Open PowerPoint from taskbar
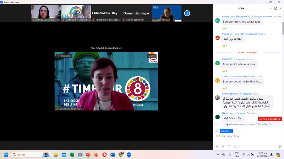The height and width of the screenshot is (159, 284). 88,155
